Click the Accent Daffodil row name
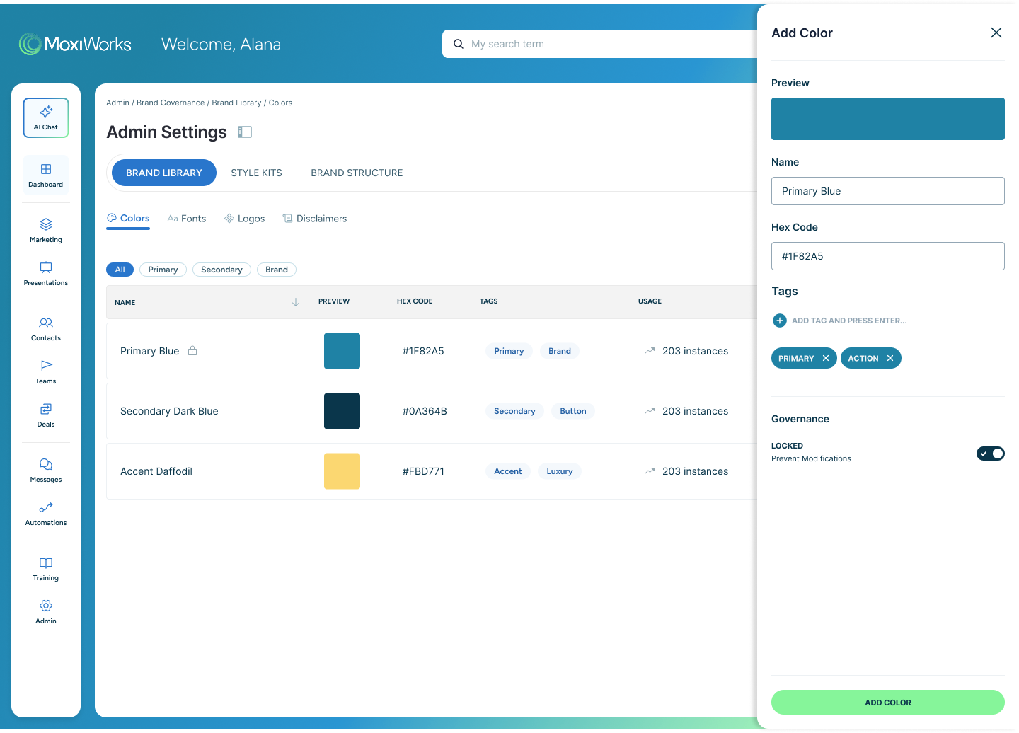Screen dimensions: 1019x733 coord(156,471)
